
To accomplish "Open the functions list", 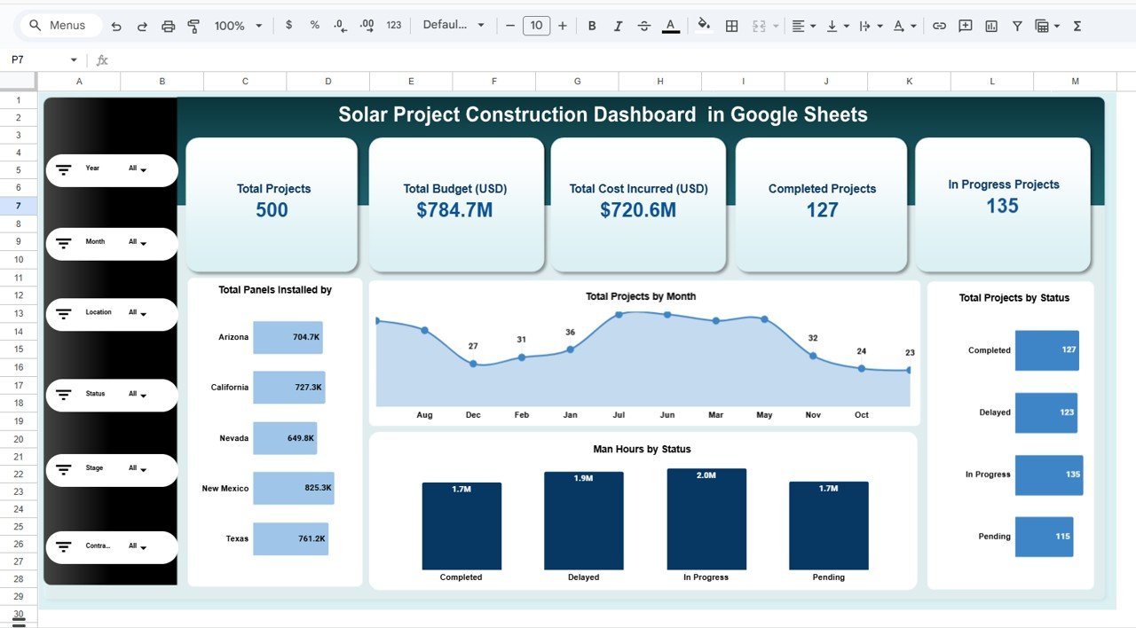I will (1077, 26).
